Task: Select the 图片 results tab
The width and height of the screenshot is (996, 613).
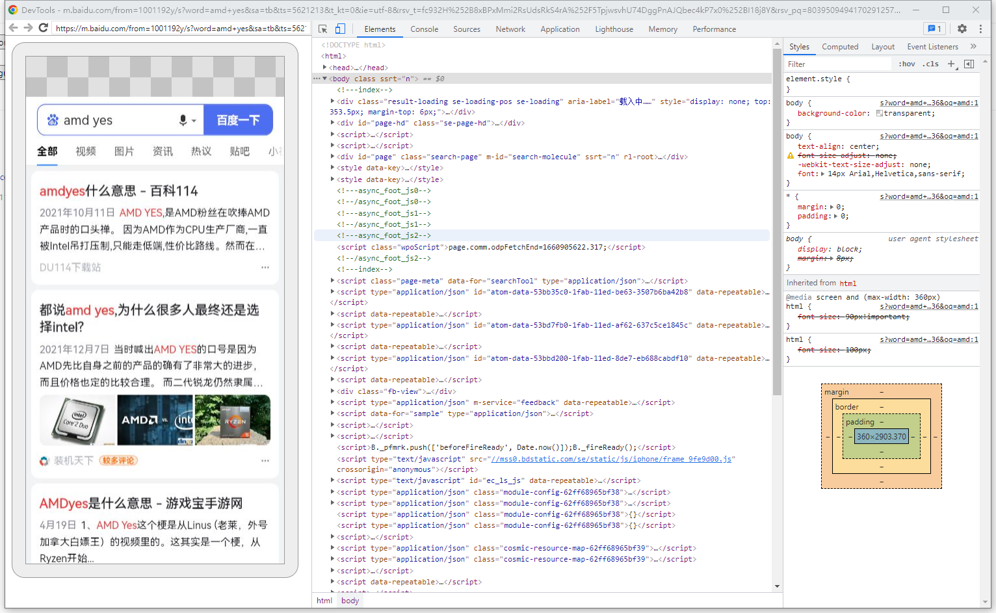Action: (124, 151)
